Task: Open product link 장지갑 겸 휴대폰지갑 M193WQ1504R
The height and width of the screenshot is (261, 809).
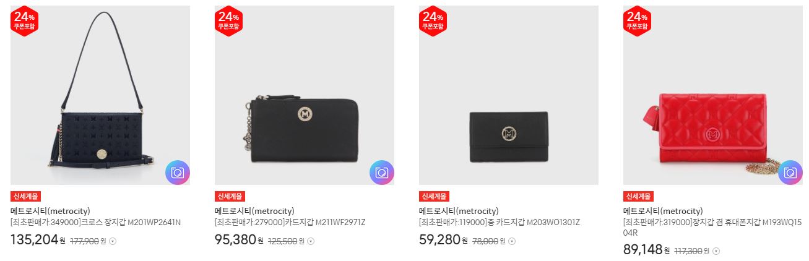Action: 712,227
